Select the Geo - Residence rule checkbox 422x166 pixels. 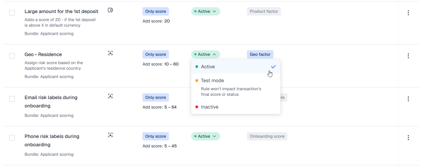[x=12, y=56]
